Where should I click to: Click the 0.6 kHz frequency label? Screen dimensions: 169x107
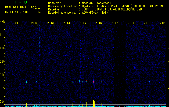point(2,102)
